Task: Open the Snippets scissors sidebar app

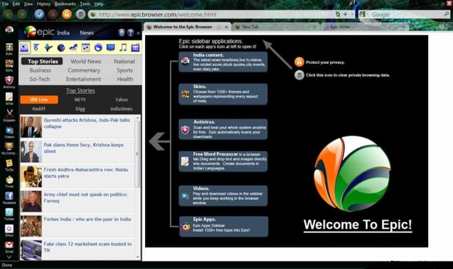Action: (9, 115)
